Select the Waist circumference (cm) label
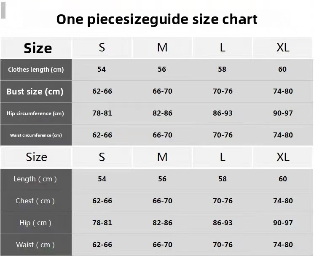The image size is (314, 256). [x=36, y=135]
